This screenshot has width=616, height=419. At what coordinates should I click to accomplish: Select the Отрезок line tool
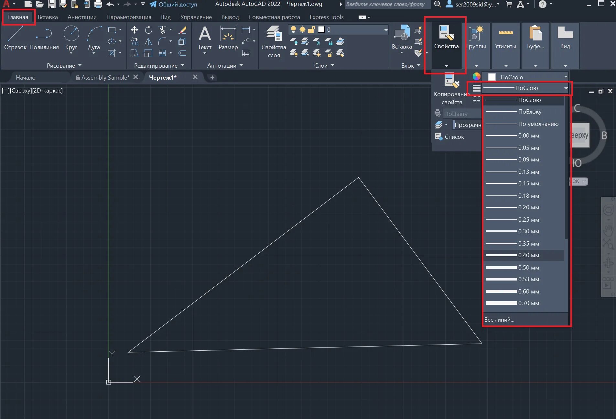(x=15, y=38)
